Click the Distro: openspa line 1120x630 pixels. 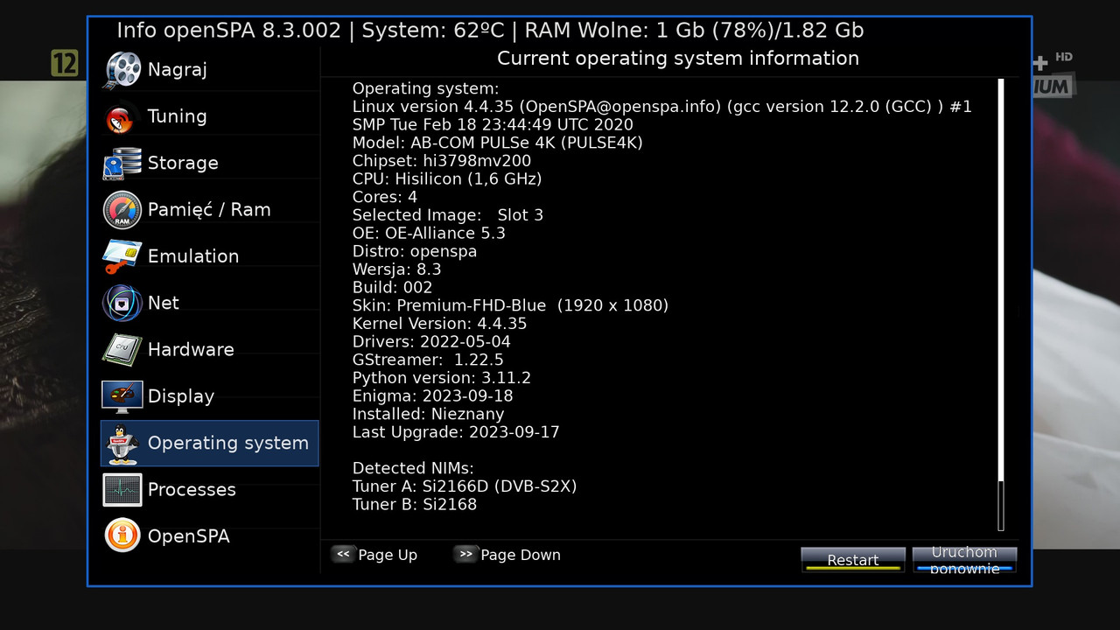(x=415, y=251)
